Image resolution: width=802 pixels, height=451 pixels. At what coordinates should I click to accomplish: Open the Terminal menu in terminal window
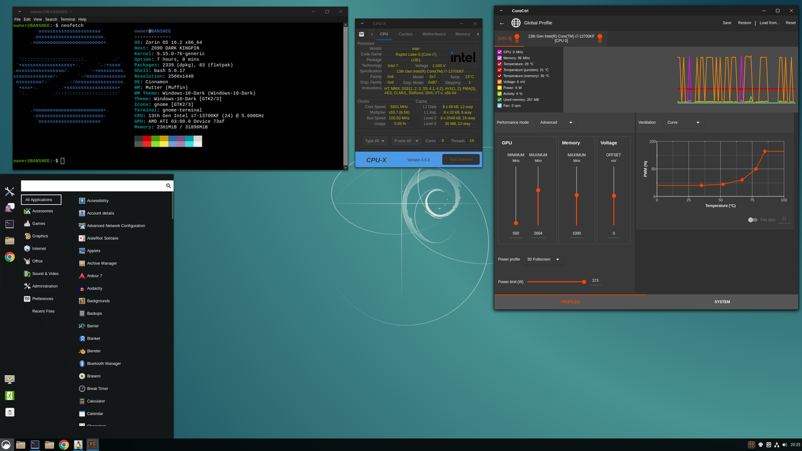tap(68, 19)
